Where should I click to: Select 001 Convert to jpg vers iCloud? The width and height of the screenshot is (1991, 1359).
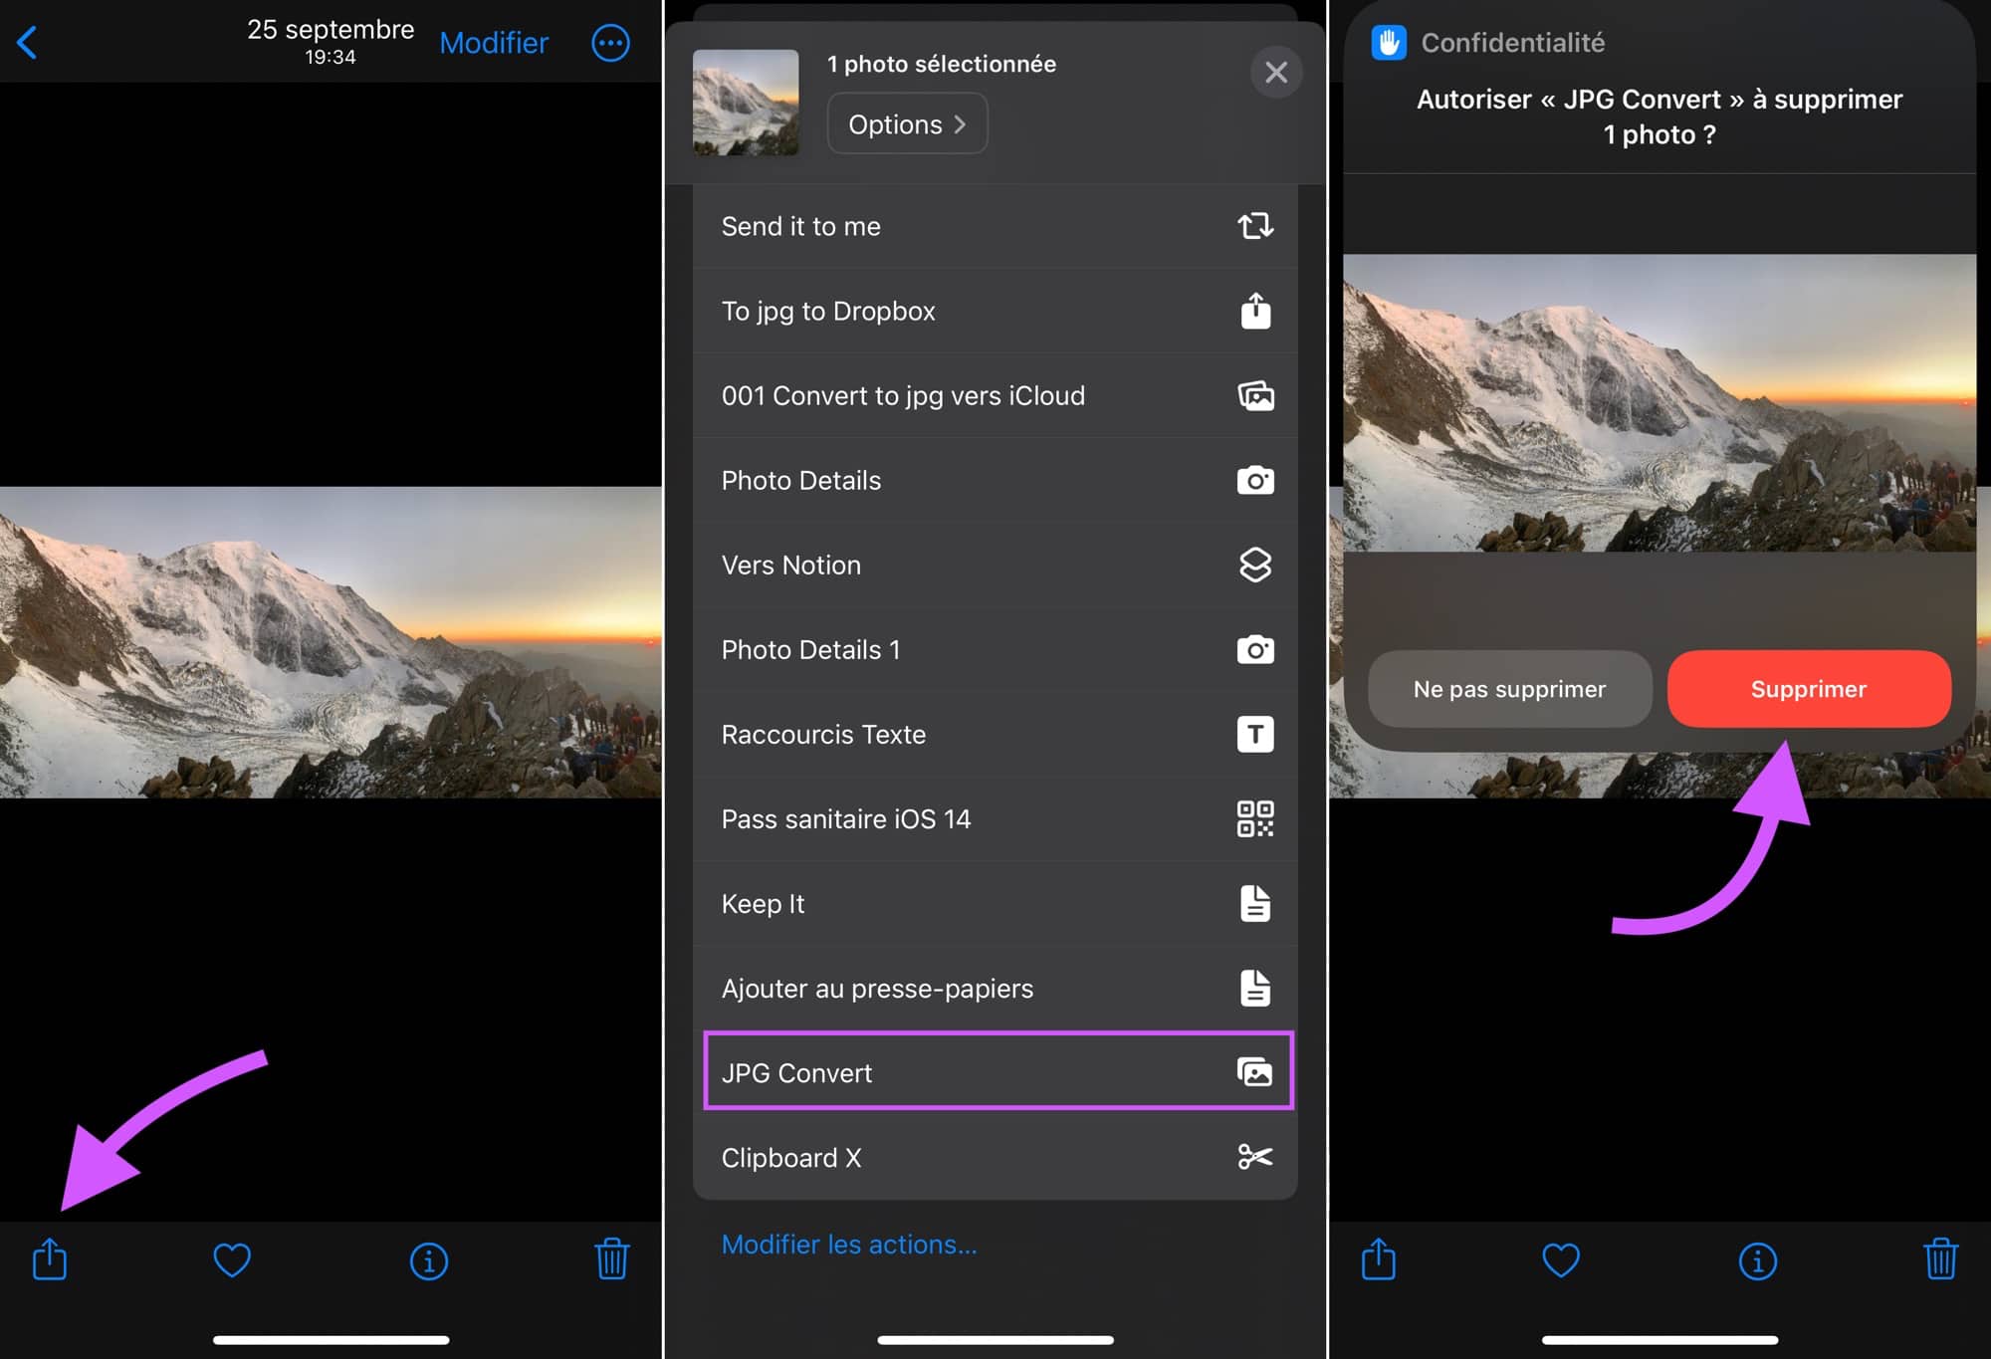click(x=995, y=395)
